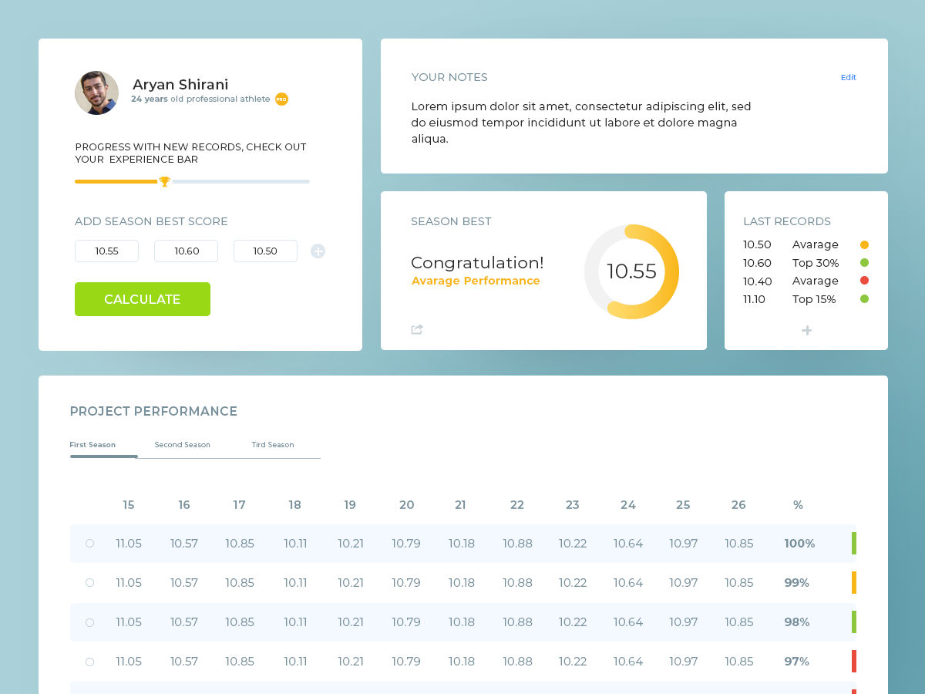This screenshot has height=694, width=925.
Task: Select the radio button on the 99% row
Action: 89,582
